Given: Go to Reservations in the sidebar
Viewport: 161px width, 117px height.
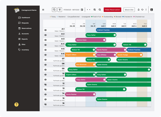Looking at the screenshot, I should click(26, 28).
